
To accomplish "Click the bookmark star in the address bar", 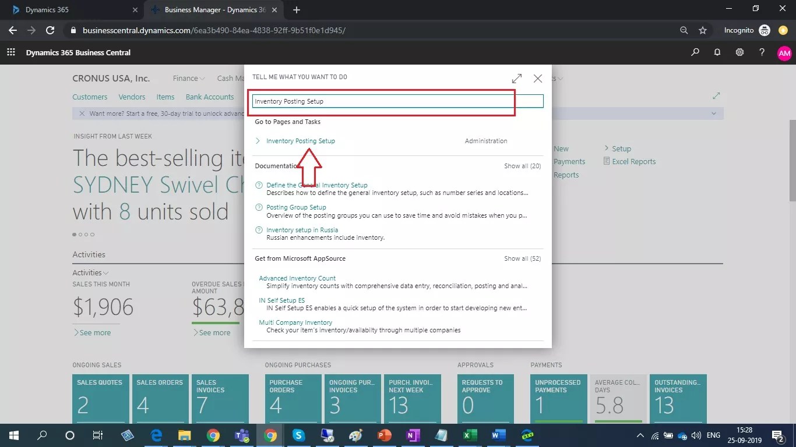I will click(702, 30).
